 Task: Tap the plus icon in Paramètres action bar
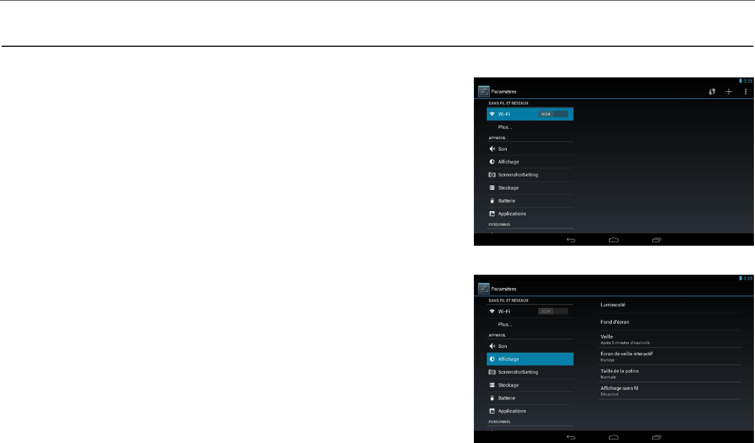pyautogui.click(x=729, y=92)
